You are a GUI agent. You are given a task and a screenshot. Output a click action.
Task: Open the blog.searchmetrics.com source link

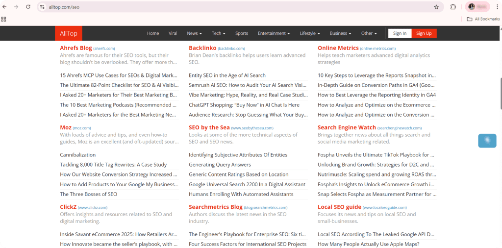[x=266, y=207]
